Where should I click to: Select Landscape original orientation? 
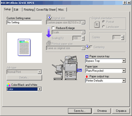(x=104, y=27)
